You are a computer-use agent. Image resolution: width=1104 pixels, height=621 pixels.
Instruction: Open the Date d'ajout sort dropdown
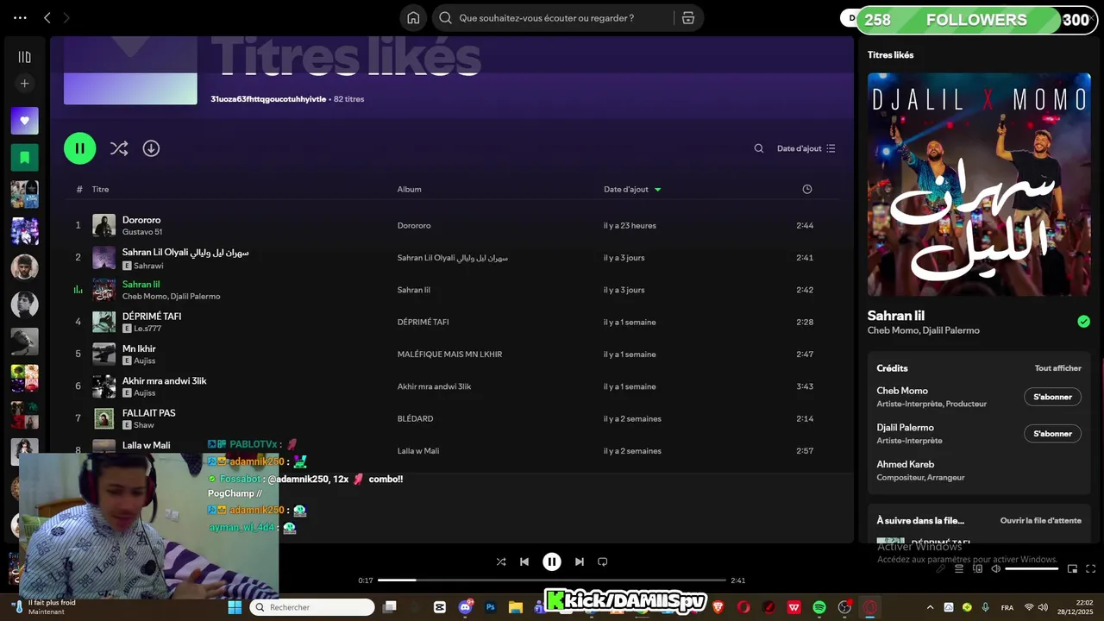(x=806, y=148)
